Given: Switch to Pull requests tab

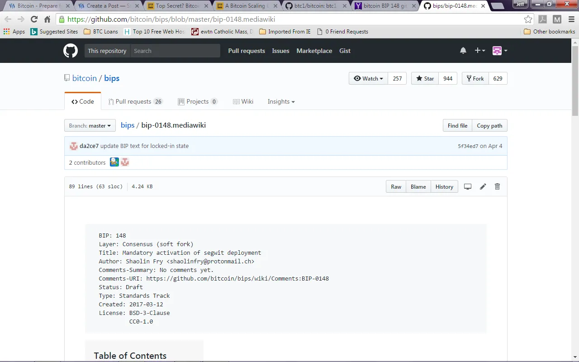Looking at the screenshot, I should pos(135,101).
